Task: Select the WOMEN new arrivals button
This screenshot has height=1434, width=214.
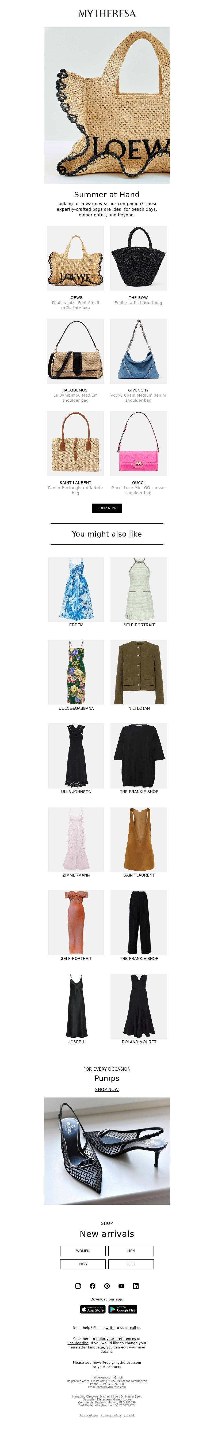Action: (x=83, y=1251)
